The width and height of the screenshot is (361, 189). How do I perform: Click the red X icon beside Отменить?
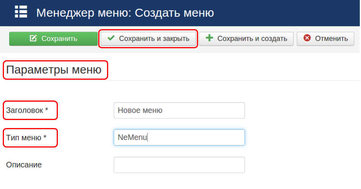pyautogui.click(x=307, y=39)
